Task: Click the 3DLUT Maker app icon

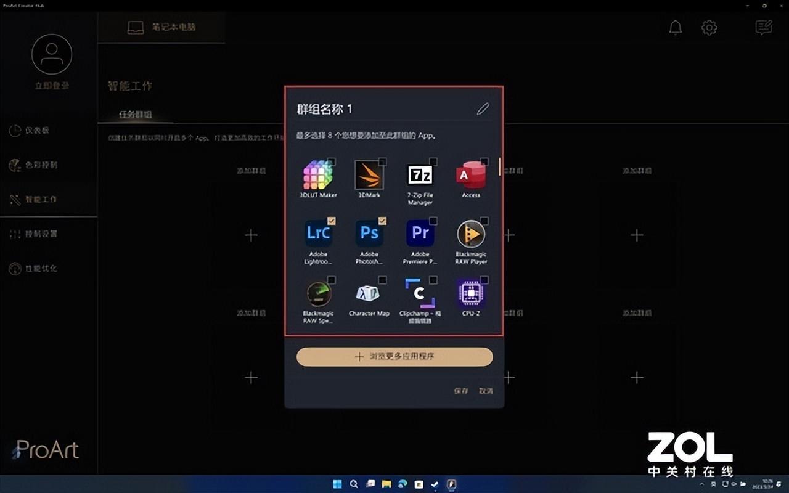Action: pyautogui.click(x=318, y=175)
